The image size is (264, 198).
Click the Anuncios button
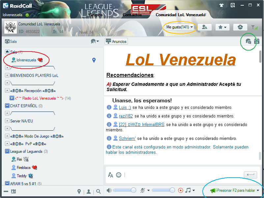[116, 41]
